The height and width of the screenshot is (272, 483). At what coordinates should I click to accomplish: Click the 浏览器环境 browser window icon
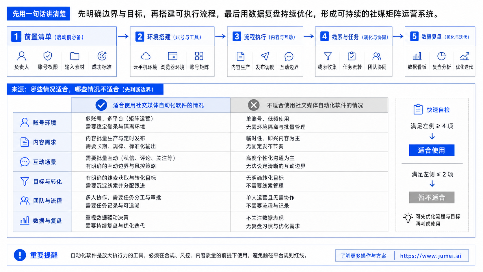point(172,56)
